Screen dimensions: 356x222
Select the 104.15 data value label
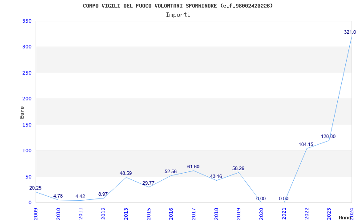point(306,145)
